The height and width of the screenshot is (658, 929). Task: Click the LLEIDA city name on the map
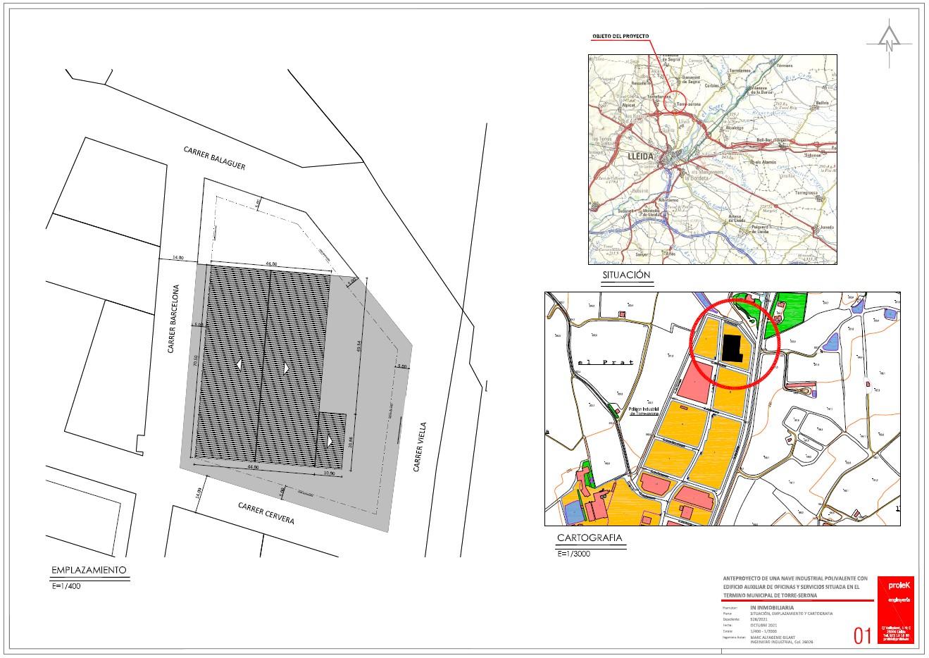(x=640, y=156)
